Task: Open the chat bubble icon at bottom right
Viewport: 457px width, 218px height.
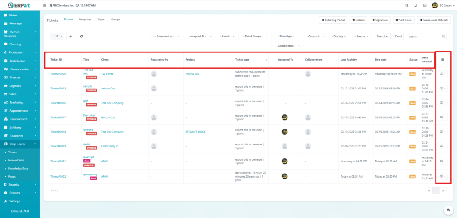Action: click(447, 210)
